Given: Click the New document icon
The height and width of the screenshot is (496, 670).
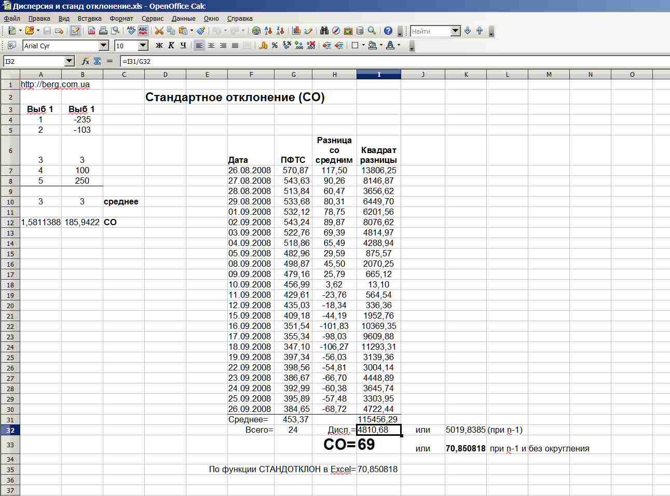Looking at the screenshot, I should coord(12,31).
